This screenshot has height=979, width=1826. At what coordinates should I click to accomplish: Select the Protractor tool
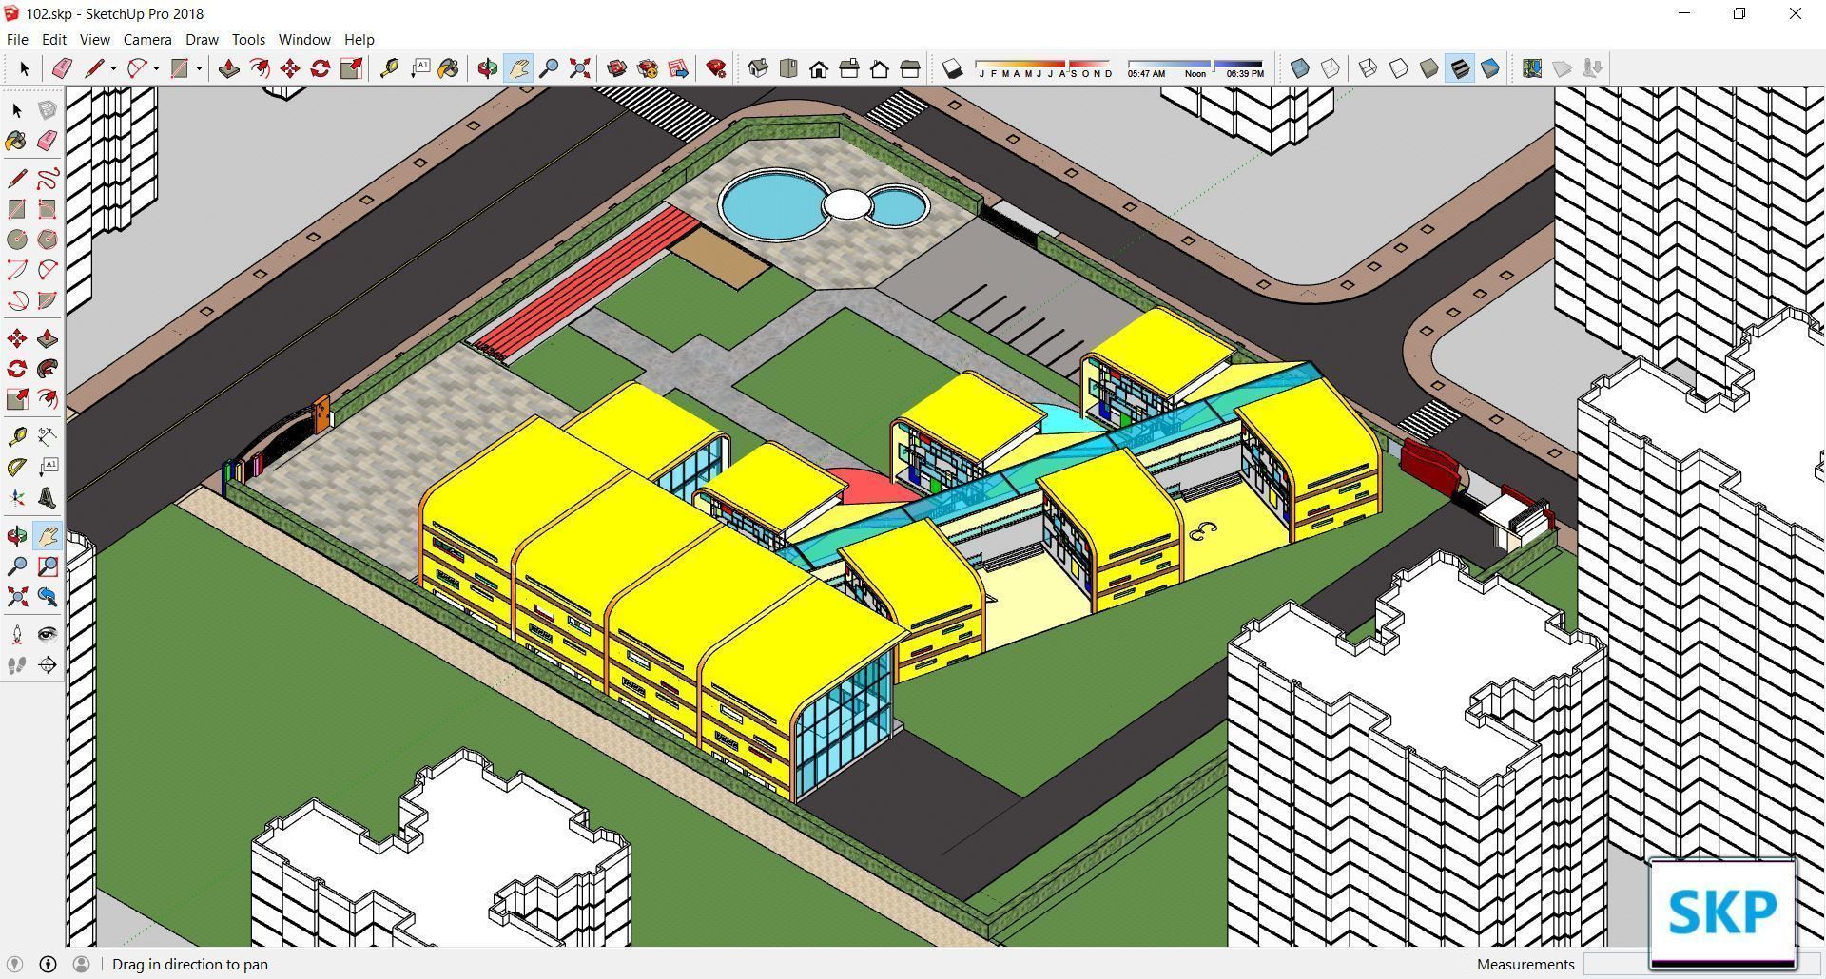pyautogui.click(x=17, y=468)
